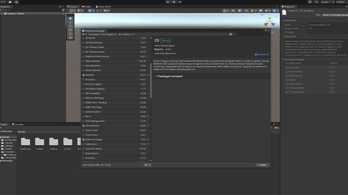Screen dimensions: 348x195
Task: Open the cloud services icon
Action: tap(10, 2)
